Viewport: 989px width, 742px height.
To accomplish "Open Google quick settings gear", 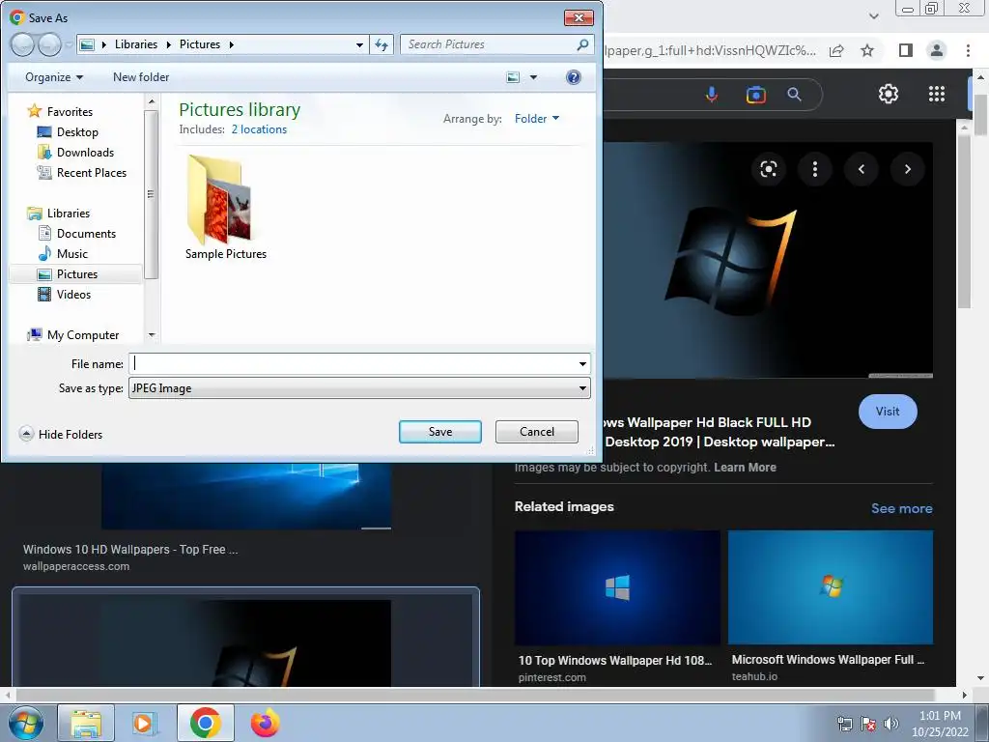I will 889,94.
